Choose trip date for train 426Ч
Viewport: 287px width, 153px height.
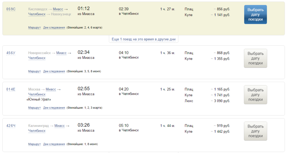[255, 131]
